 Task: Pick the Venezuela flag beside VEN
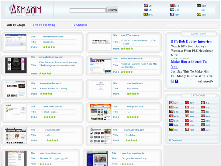[171, 129]
